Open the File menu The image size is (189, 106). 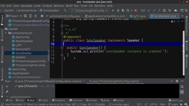click(3, 6)
